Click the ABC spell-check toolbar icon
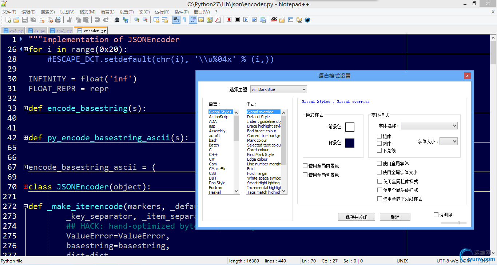The image size is (497, 265). pos(274,20)
